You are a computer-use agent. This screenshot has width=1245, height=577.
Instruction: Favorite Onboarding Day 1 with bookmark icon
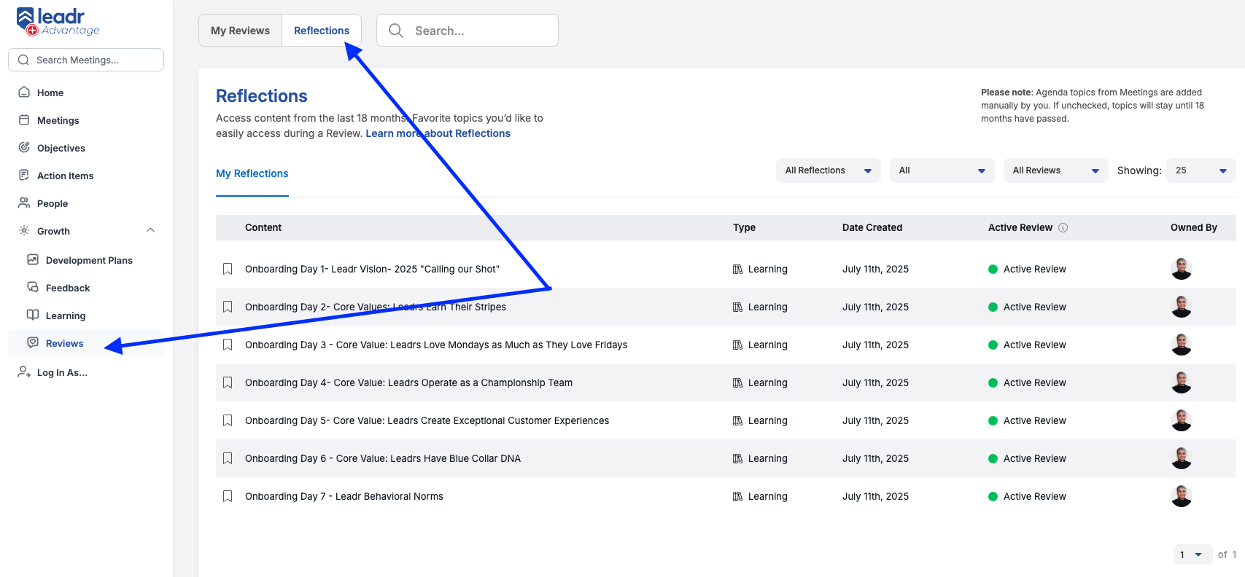pyautogui.click(x=228, y=269)
